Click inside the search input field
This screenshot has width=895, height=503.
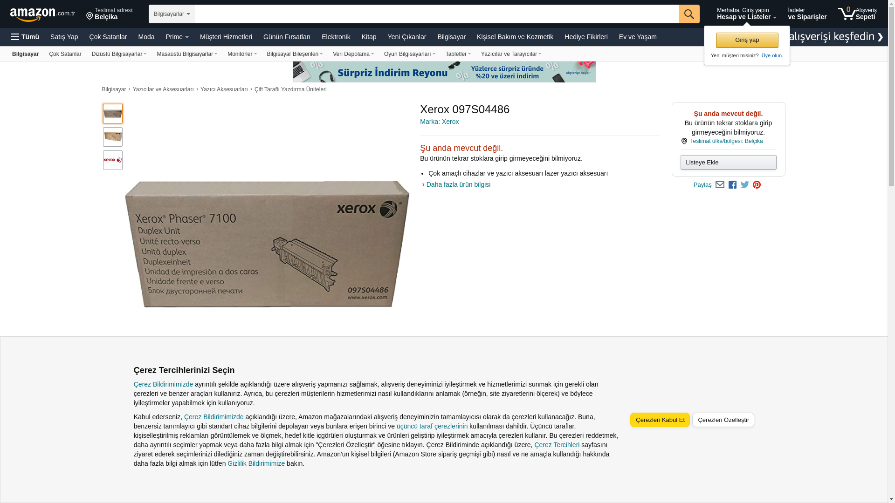click(436, 14)
